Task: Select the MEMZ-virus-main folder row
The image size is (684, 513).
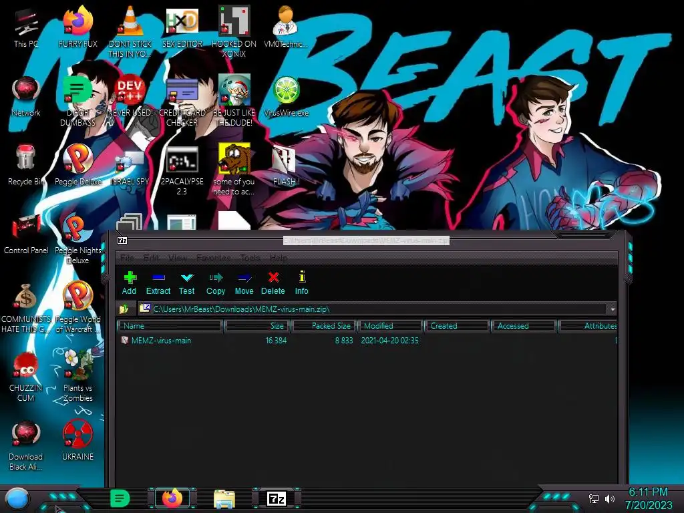Action: tap(367, 340)
